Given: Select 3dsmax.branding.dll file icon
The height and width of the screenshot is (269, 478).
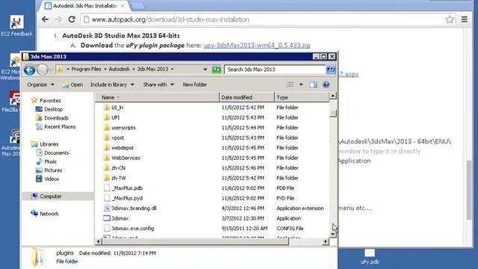Looking at the screenshot, I should point(107,208).
